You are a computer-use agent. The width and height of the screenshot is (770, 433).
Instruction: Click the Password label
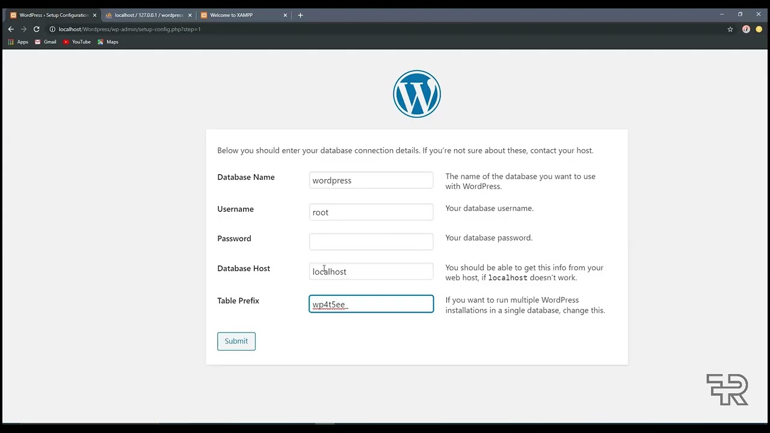234,239
